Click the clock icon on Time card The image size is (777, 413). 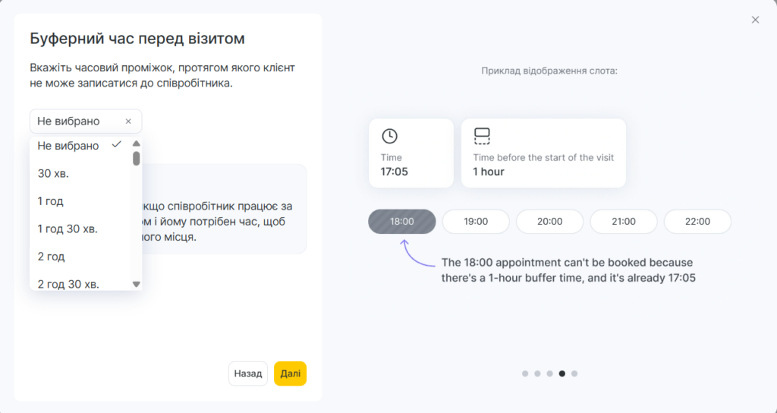click(x=389, y=136)
